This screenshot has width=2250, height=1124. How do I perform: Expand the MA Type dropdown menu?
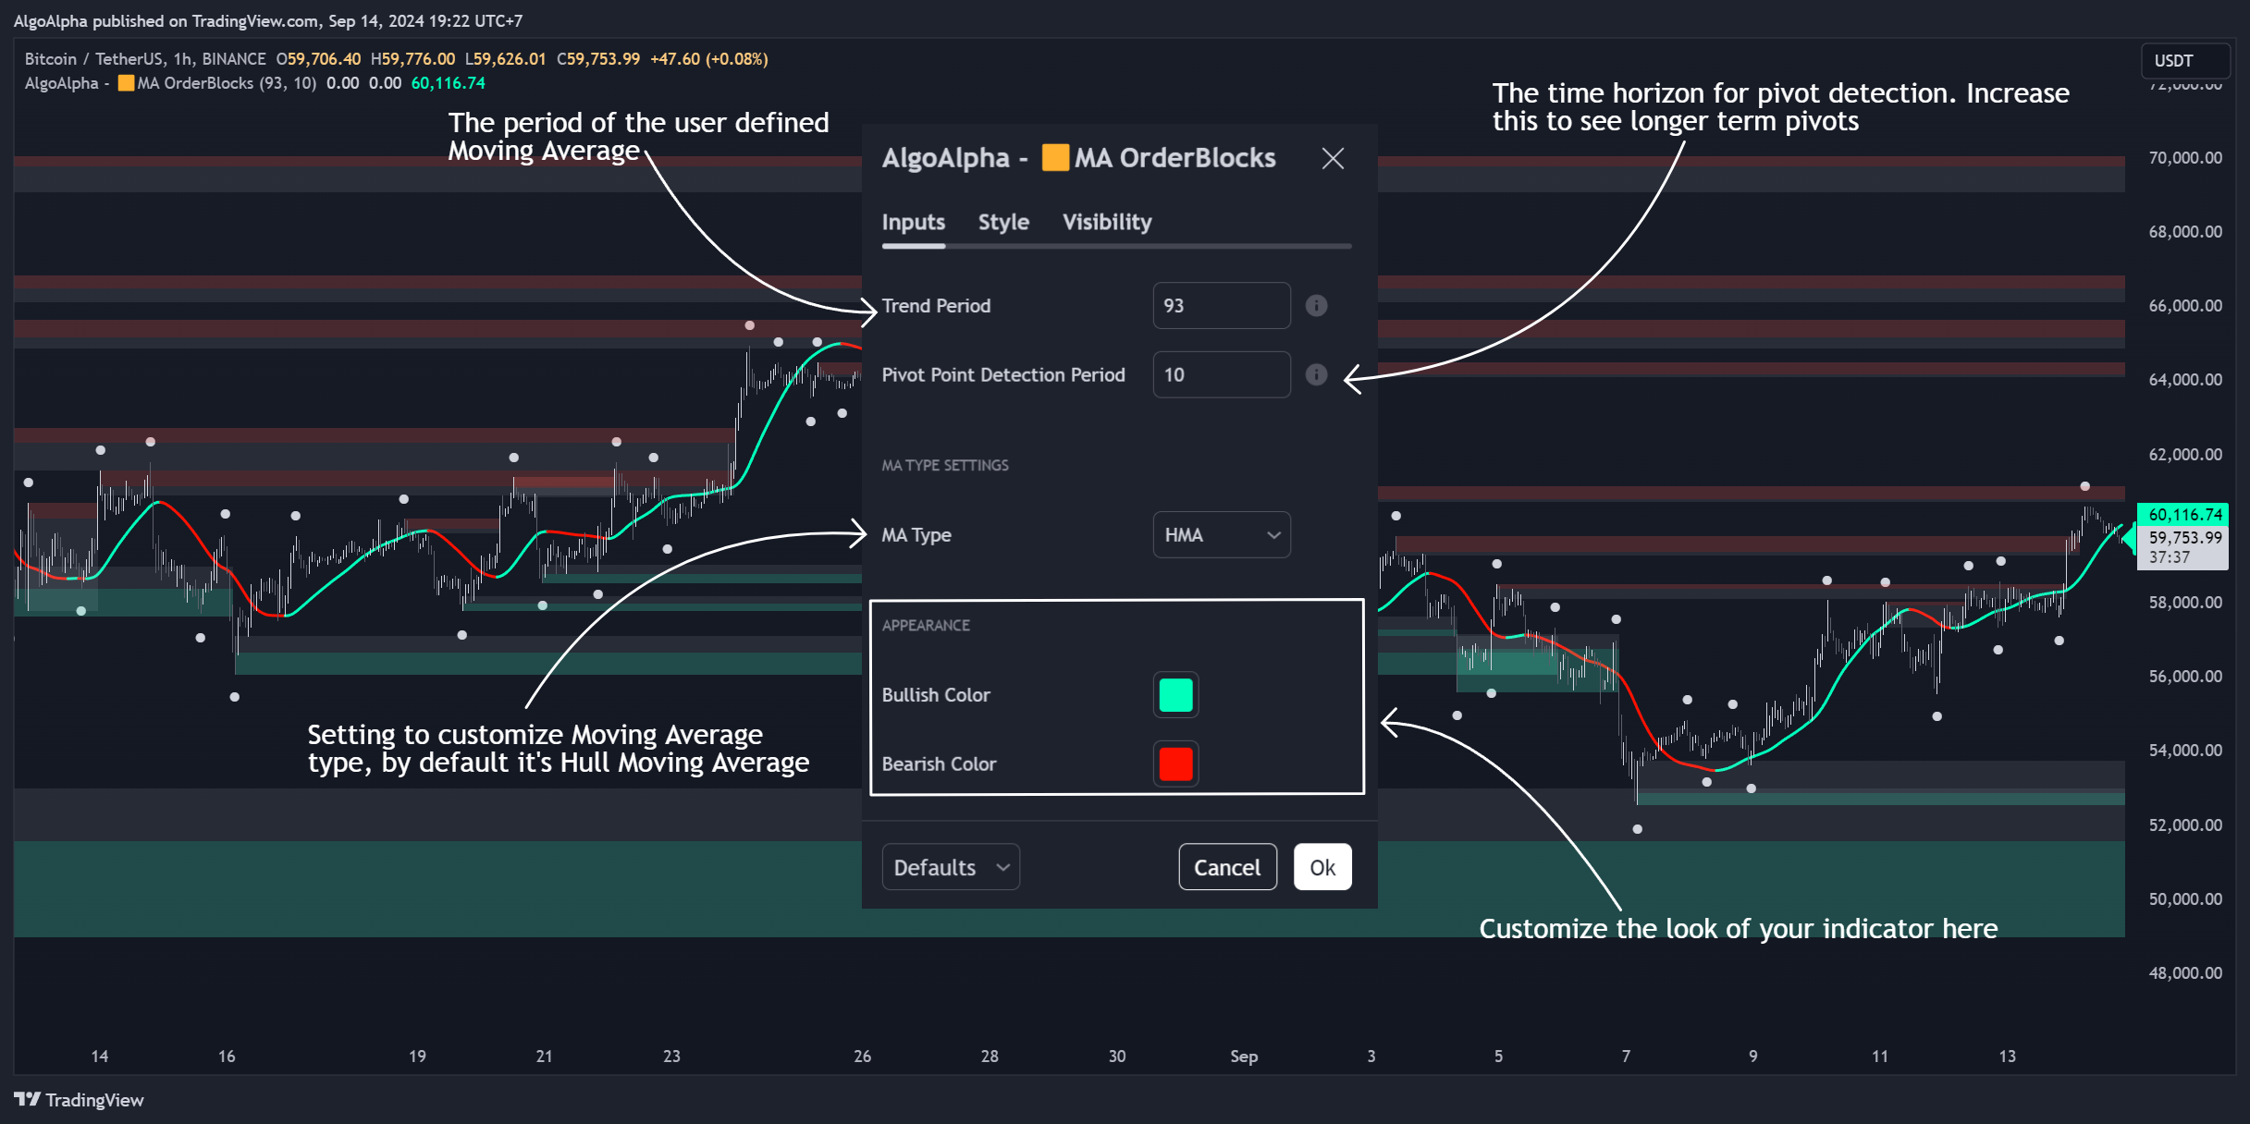1220,535
